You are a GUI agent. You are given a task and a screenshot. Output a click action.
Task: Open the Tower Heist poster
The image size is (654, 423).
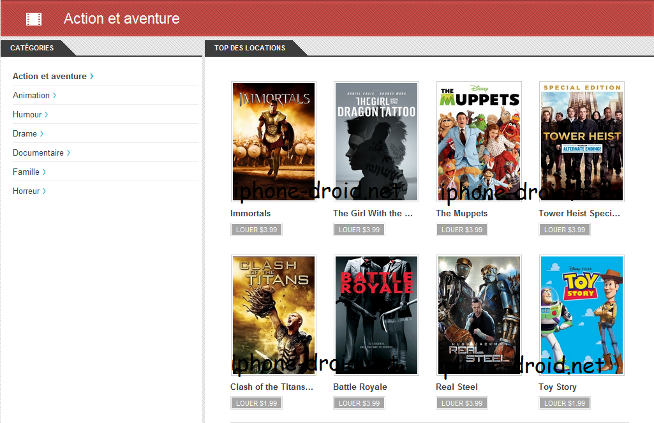coord(582,142)
